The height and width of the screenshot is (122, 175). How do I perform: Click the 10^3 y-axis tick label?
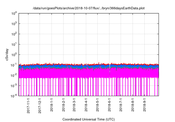(14, 24)
